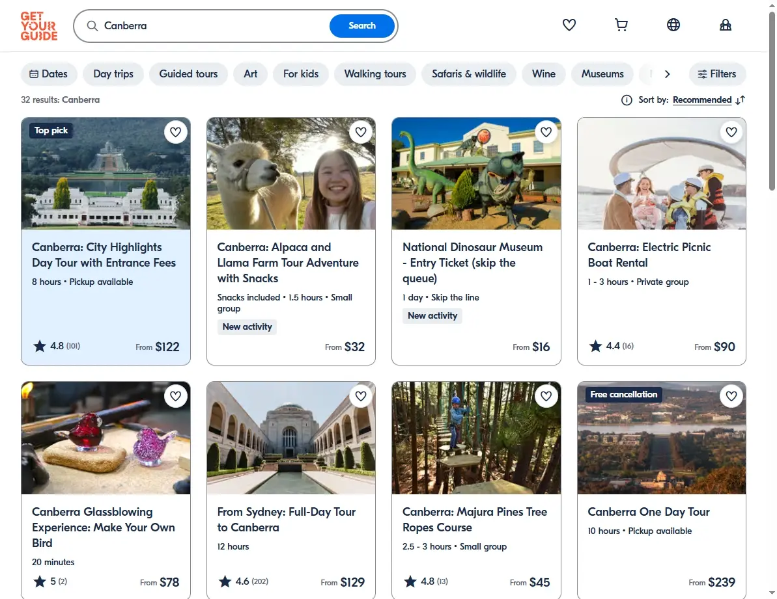Save From Sydney Full-Day Tour to wishlist
Viewport: 777px width, 599px height.
[x=361, y=396]
